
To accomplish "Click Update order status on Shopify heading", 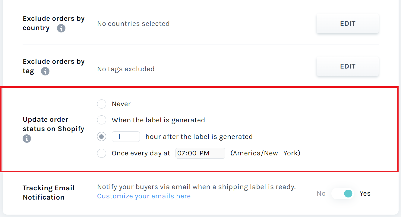I will tap(53, 124).
